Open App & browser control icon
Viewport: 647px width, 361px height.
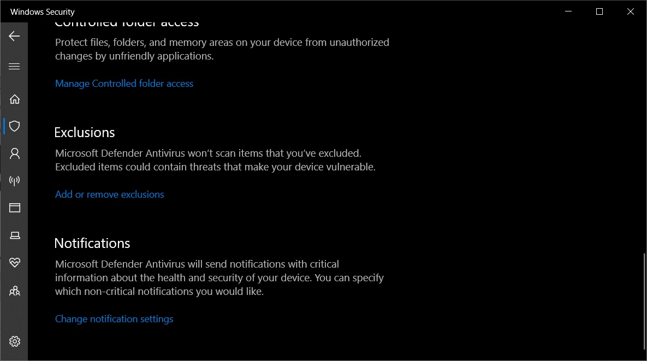[x=14, y=208]
